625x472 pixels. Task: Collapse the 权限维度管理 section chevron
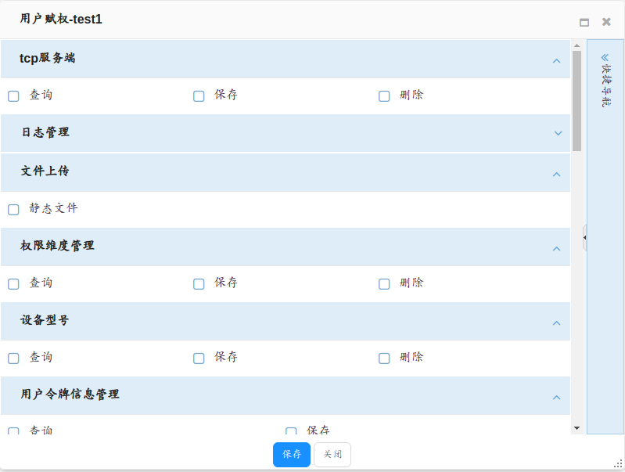click(x=557, y=248)
